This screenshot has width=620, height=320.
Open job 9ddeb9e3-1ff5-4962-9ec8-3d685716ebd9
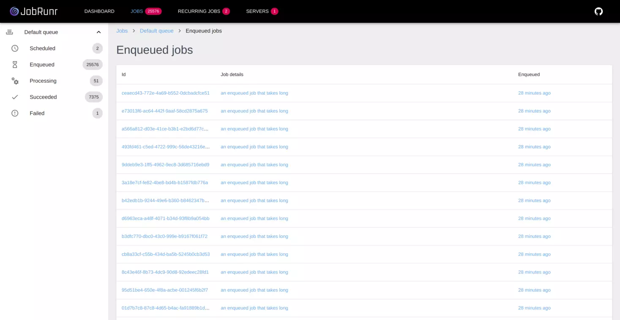pos(165,165)
